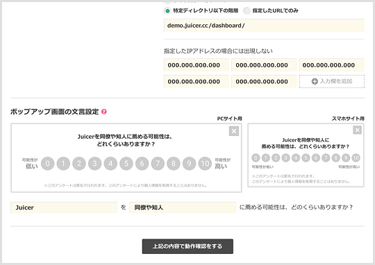
Task: Choose score 3 in smartphone preview
Action: coord(286,157)
